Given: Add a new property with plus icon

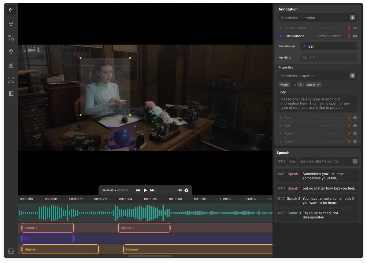Looking at the screenshot, I should point(352,76).
